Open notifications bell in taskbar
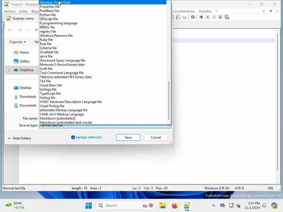283x212 pixels. 264,205
